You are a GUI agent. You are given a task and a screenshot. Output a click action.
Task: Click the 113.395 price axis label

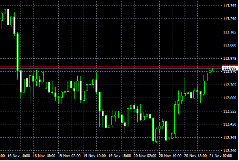tap(230, 6)
